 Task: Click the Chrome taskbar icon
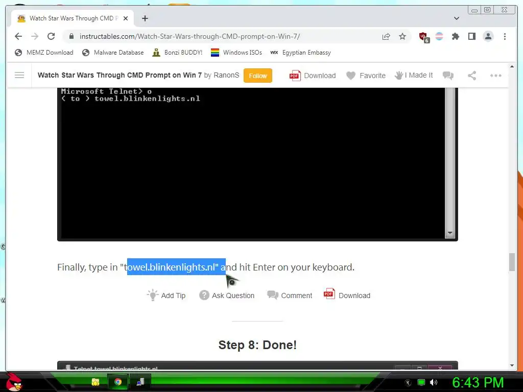pyautogui.click(x=118, y=382)
